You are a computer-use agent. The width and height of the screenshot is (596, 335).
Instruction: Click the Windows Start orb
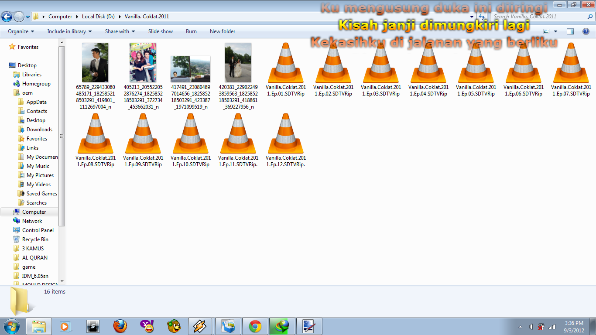tap(12, 326)
